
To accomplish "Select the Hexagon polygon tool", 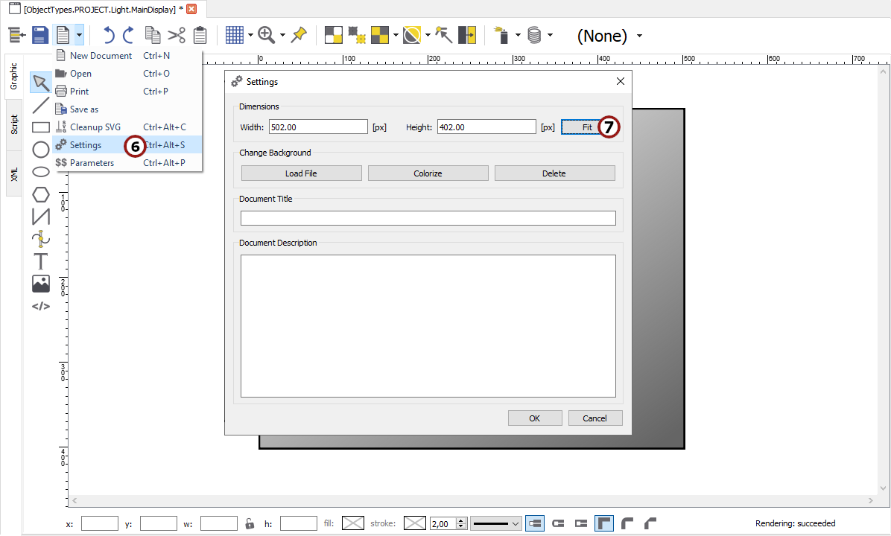I will tap(41, 194).
